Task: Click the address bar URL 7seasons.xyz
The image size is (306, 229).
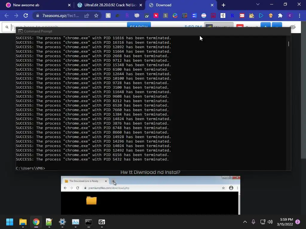Action: pyautogui.click(x=60, y=16)
